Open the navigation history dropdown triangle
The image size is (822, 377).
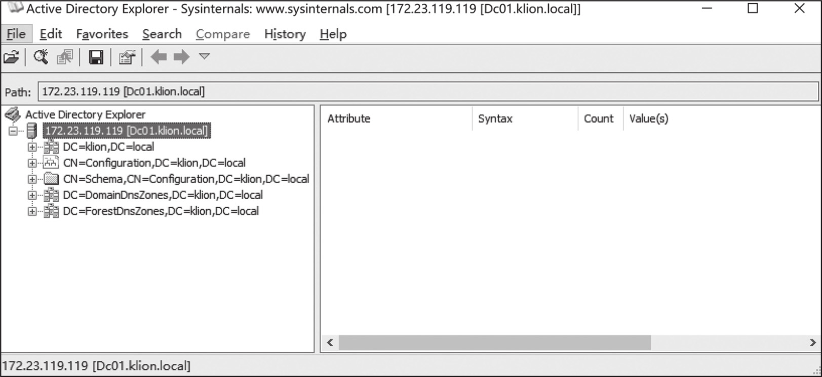204,56
